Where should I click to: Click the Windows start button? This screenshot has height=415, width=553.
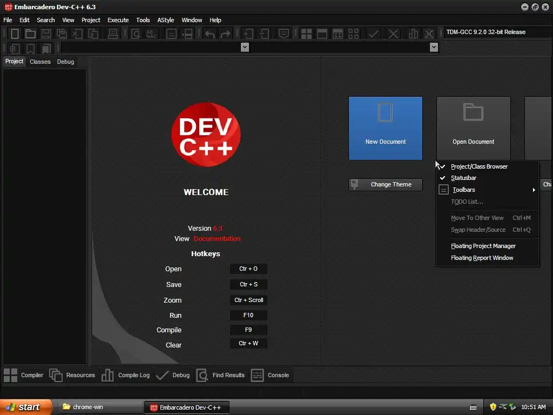26,407
